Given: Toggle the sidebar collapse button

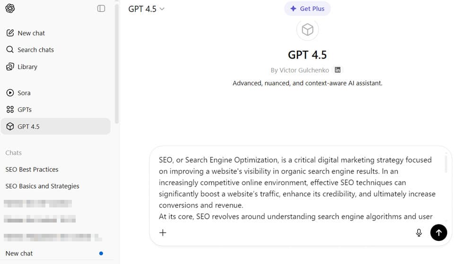Looking at the screenshot, I should 101,8.
